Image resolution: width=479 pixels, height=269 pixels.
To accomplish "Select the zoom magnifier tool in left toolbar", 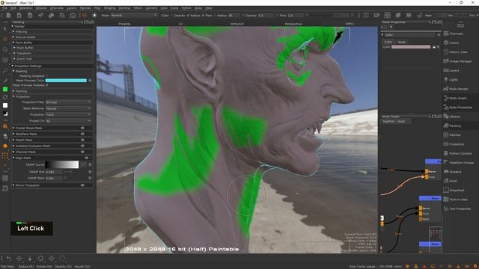I will pyautogui.click(x=5, y=71).
